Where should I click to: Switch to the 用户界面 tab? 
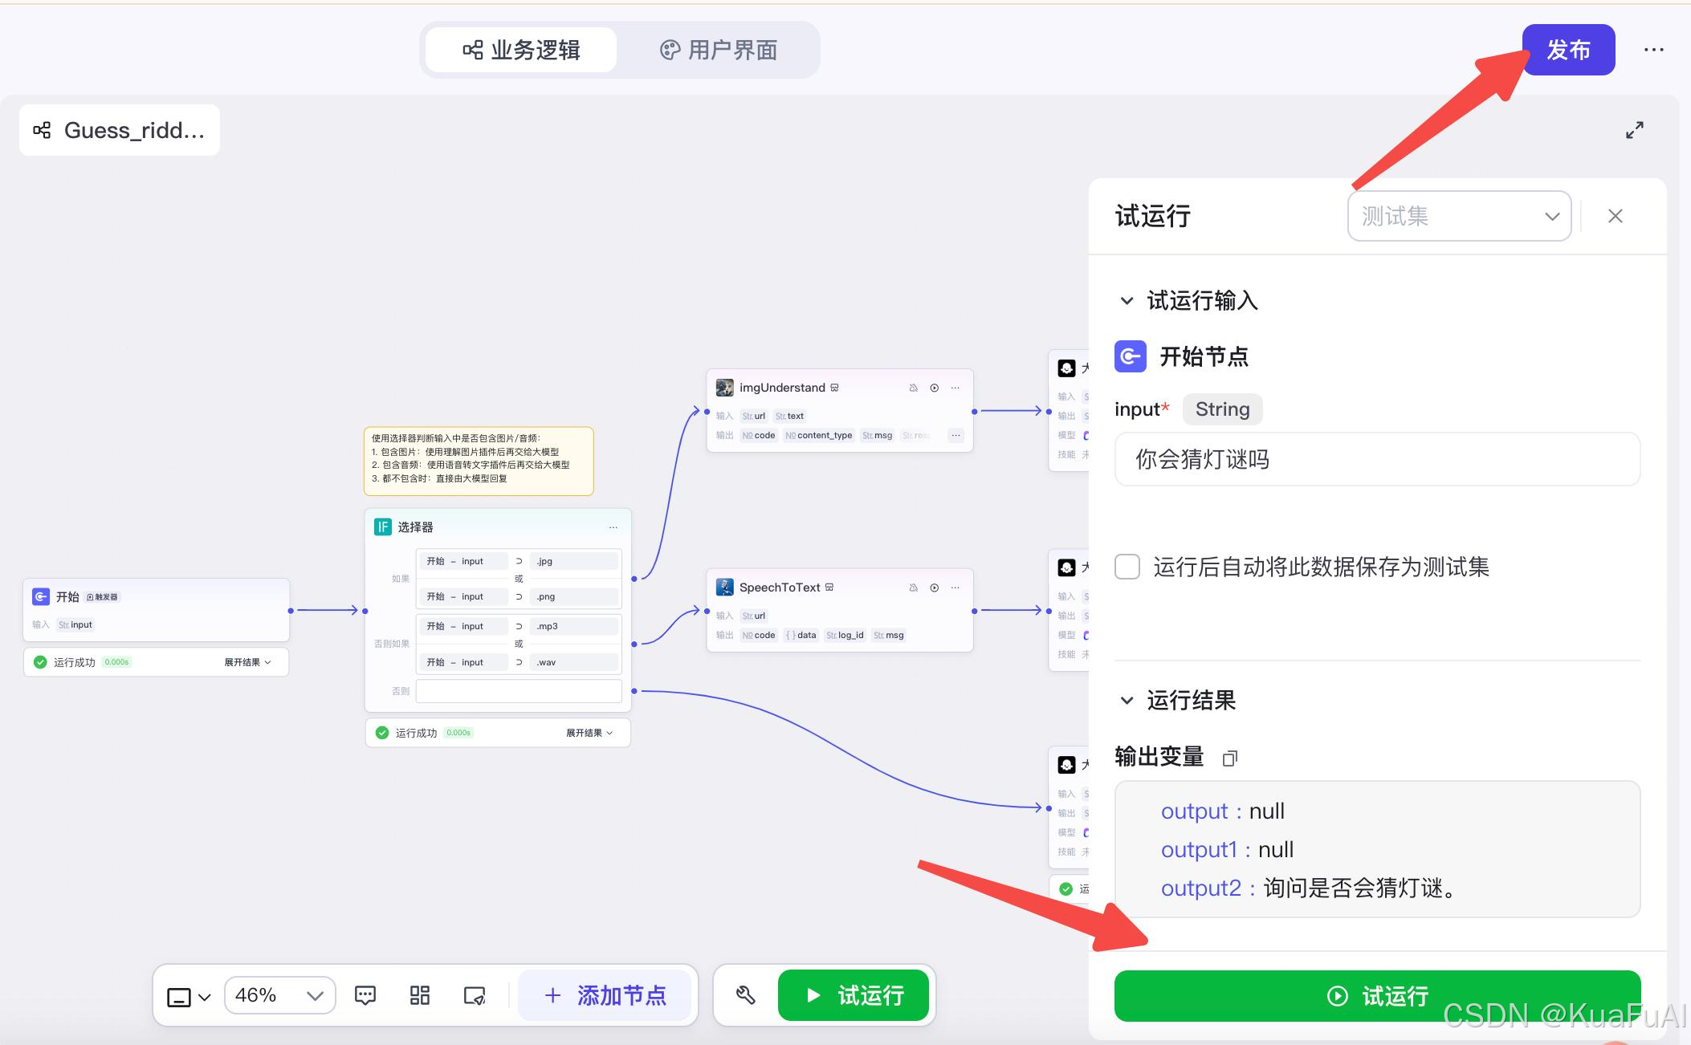coord(719,50)
